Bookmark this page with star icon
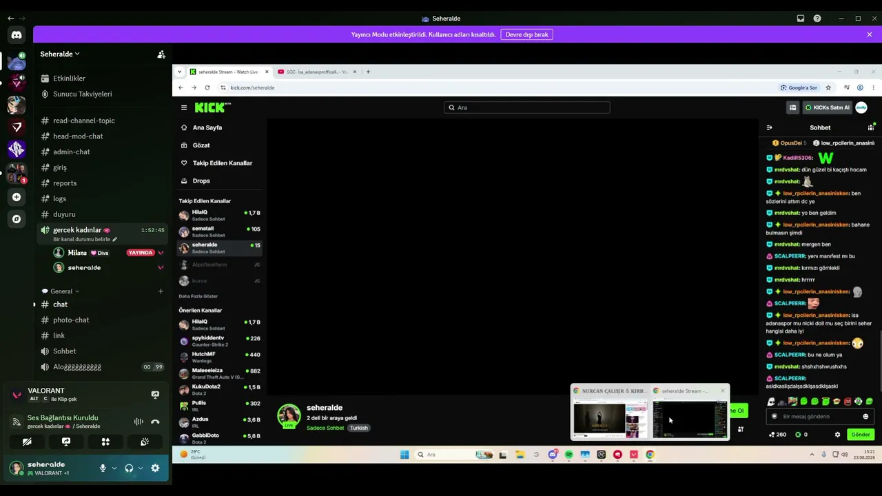The image size is (882, 496). [x=828, y=87]
